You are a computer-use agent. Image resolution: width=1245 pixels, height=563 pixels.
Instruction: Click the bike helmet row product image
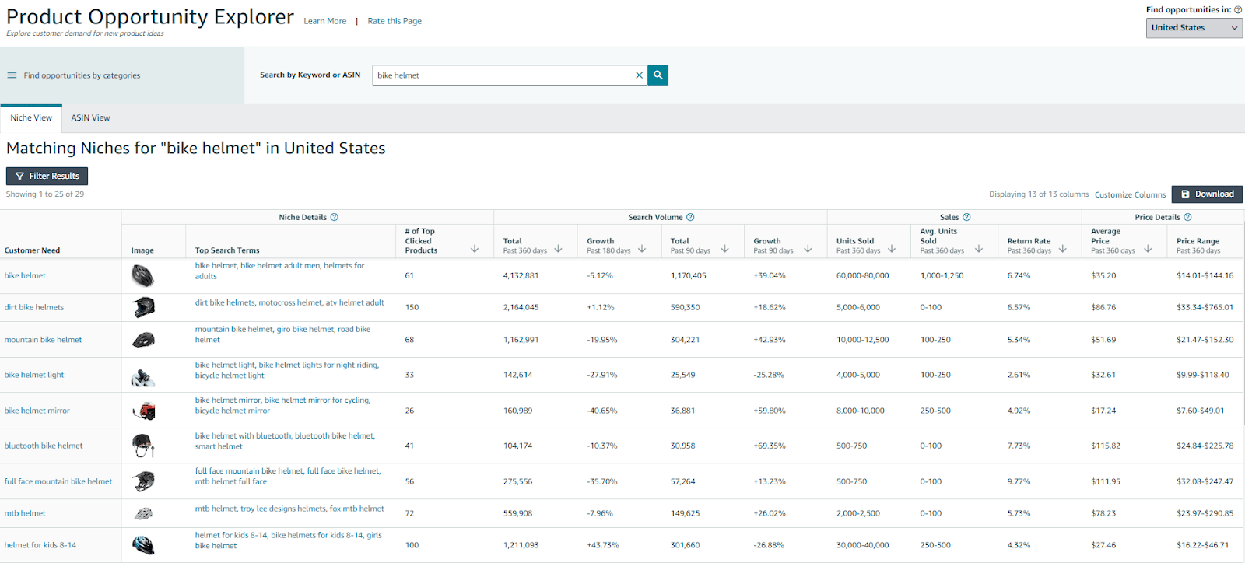coord(142,276)
